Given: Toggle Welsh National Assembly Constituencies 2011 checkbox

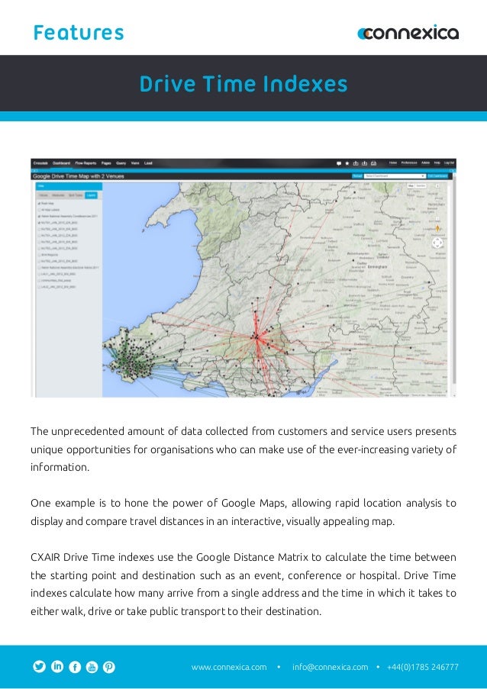Looking at the screenshot, I should click(40, 216).
